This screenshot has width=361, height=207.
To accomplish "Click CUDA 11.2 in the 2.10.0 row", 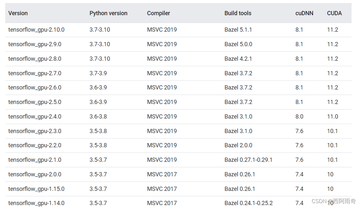I will (x=332, y=30).
